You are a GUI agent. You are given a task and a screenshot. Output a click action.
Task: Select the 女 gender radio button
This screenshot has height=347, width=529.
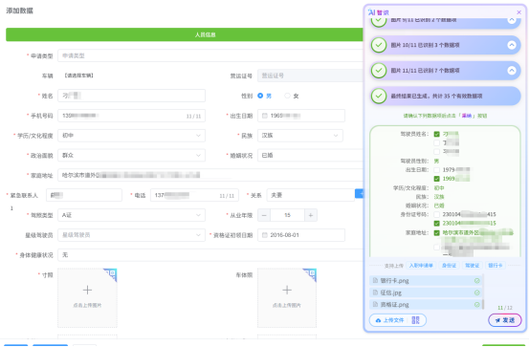click(x=287, y=96)
